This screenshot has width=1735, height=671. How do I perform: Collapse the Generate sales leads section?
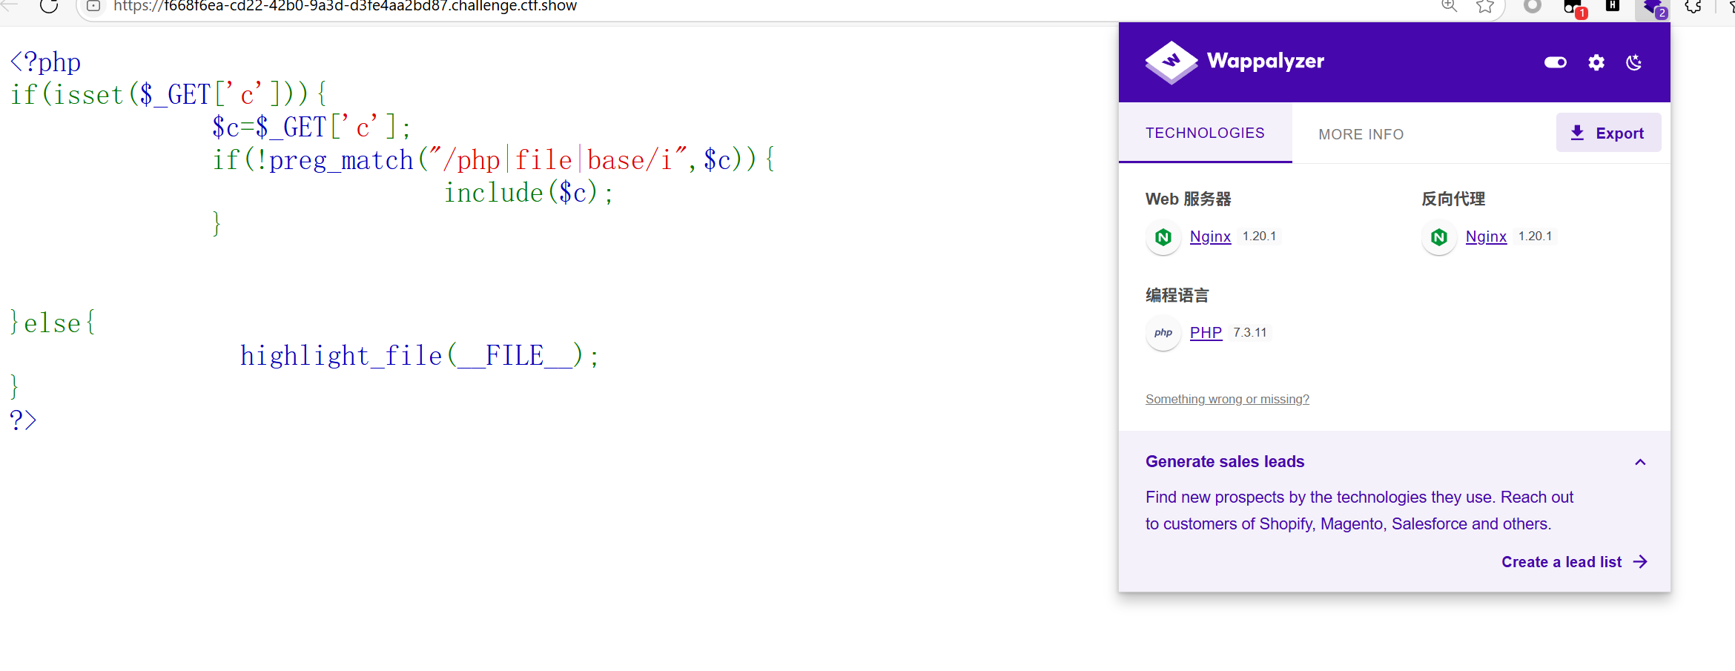click(x=1640, y=462)
